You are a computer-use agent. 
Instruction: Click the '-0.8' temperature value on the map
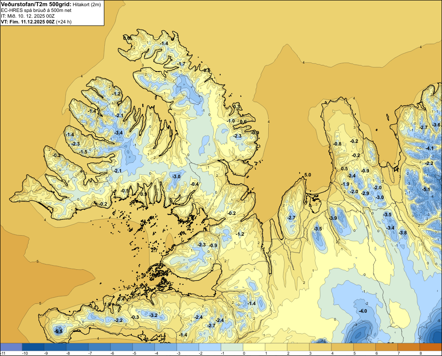click(337, 144)
